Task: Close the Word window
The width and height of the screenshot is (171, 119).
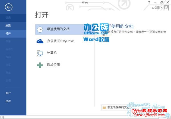Action: (168, 2)
